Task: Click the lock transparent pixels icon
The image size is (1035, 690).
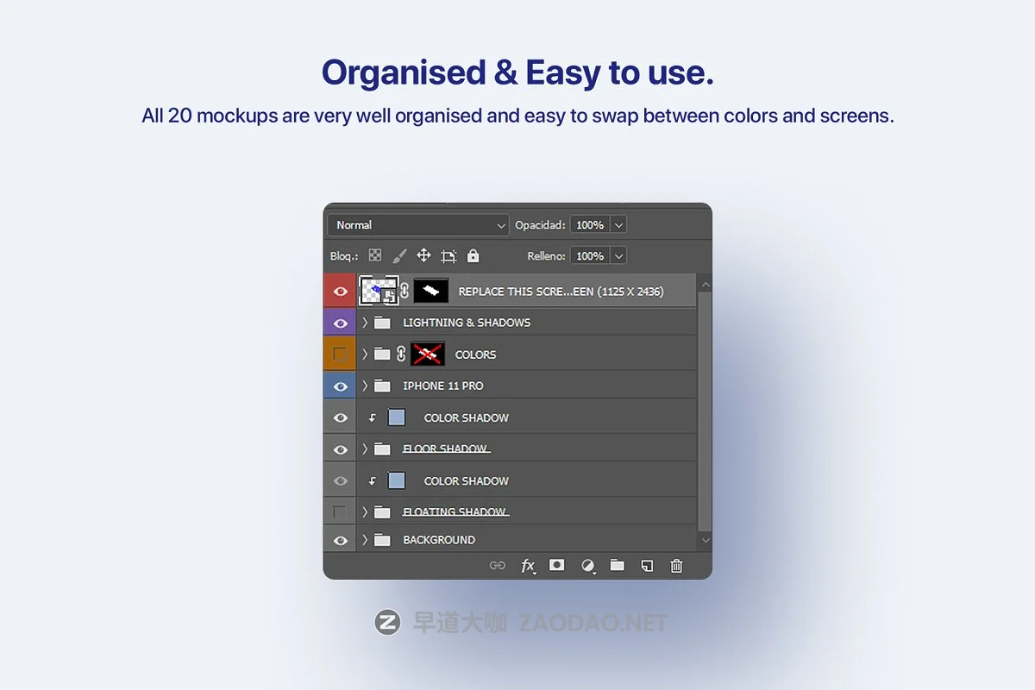Action: click(375, 256)
